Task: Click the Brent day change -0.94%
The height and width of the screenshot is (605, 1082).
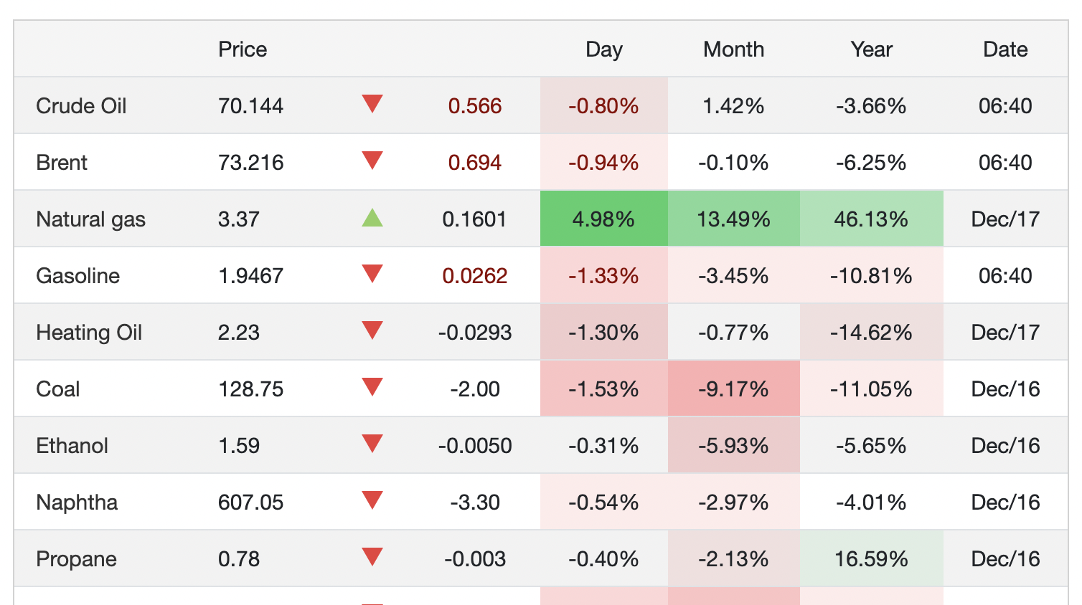Action: click(603, 163)
